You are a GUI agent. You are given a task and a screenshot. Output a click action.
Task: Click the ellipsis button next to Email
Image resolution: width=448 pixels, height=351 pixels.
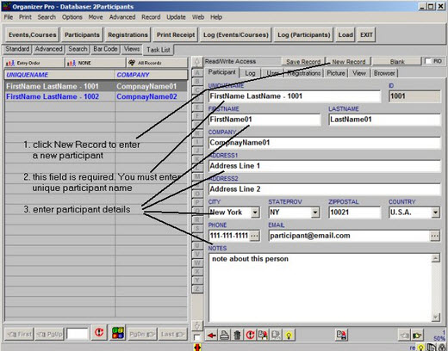435,236
